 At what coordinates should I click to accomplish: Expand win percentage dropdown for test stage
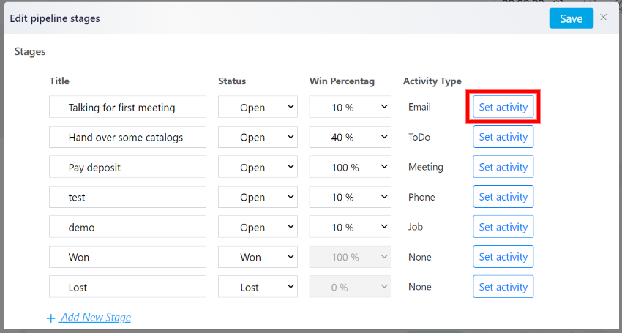[x=351, y=197]
